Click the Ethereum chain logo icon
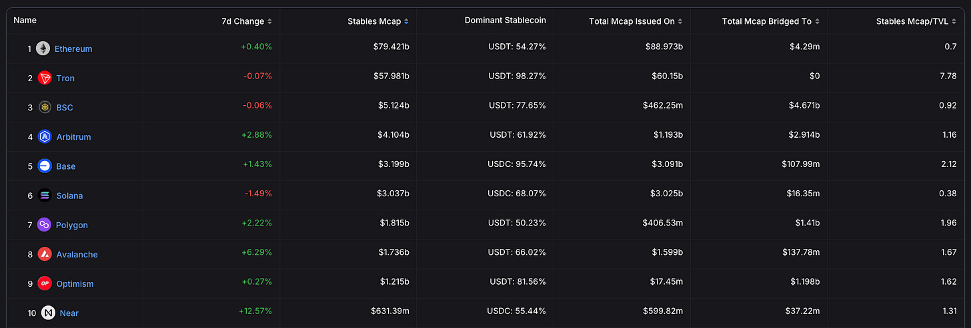Viewport: 971px width, 328px height. 43,49
